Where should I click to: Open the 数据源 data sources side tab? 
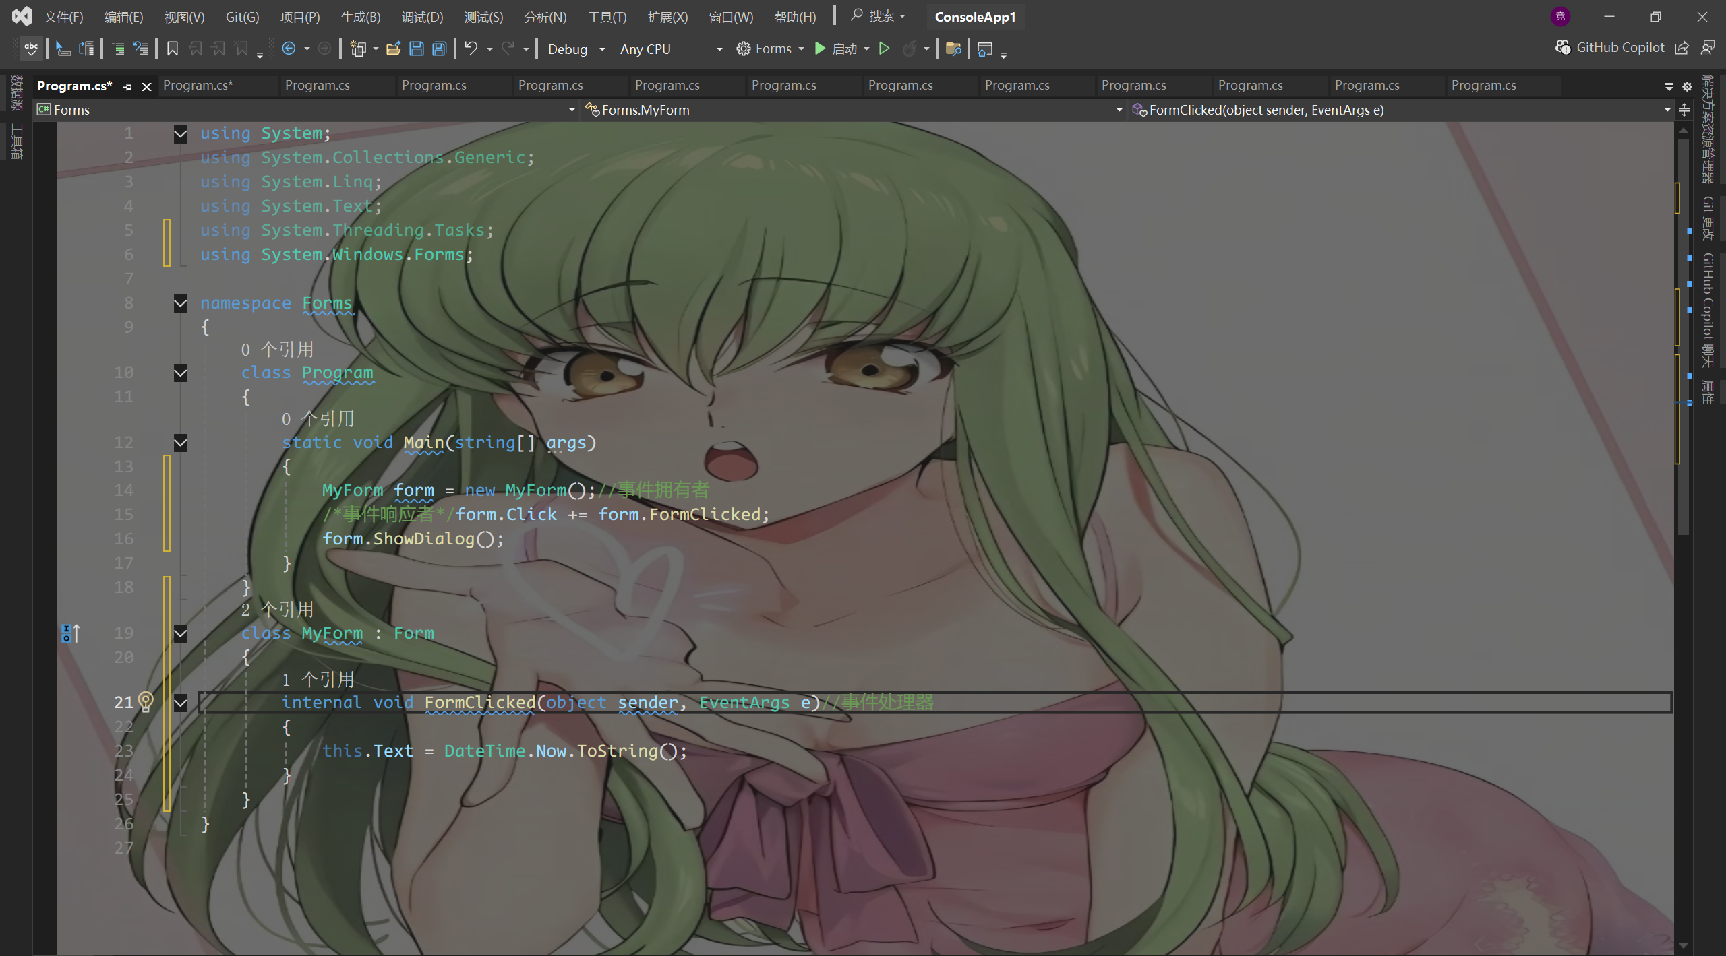coord(17,92)
